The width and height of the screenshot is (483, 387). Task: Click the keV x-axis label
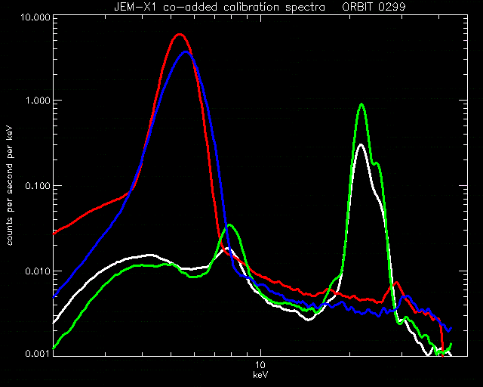pos(260,375)
